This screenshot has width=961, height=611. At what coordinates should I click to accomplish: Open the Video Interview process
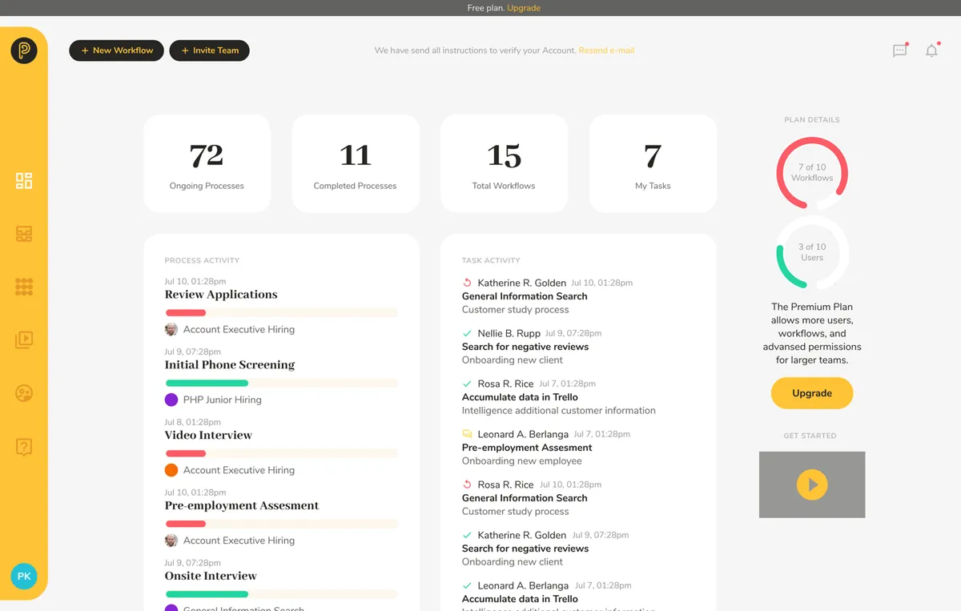(x=208, y=436)
